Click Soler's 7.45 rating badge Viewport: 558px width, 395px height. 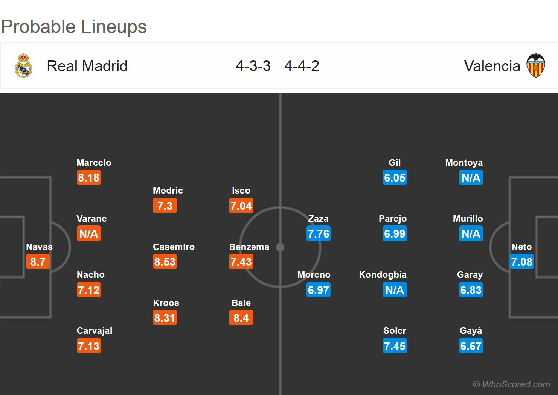click(395, 346)
